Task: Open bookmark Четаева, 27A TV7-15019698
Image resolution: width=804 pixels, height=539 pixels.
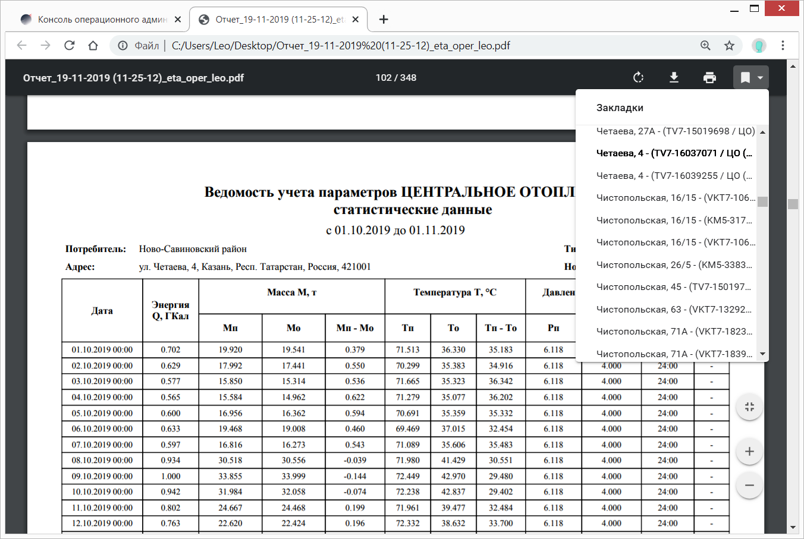Action: tap(675, 131)
